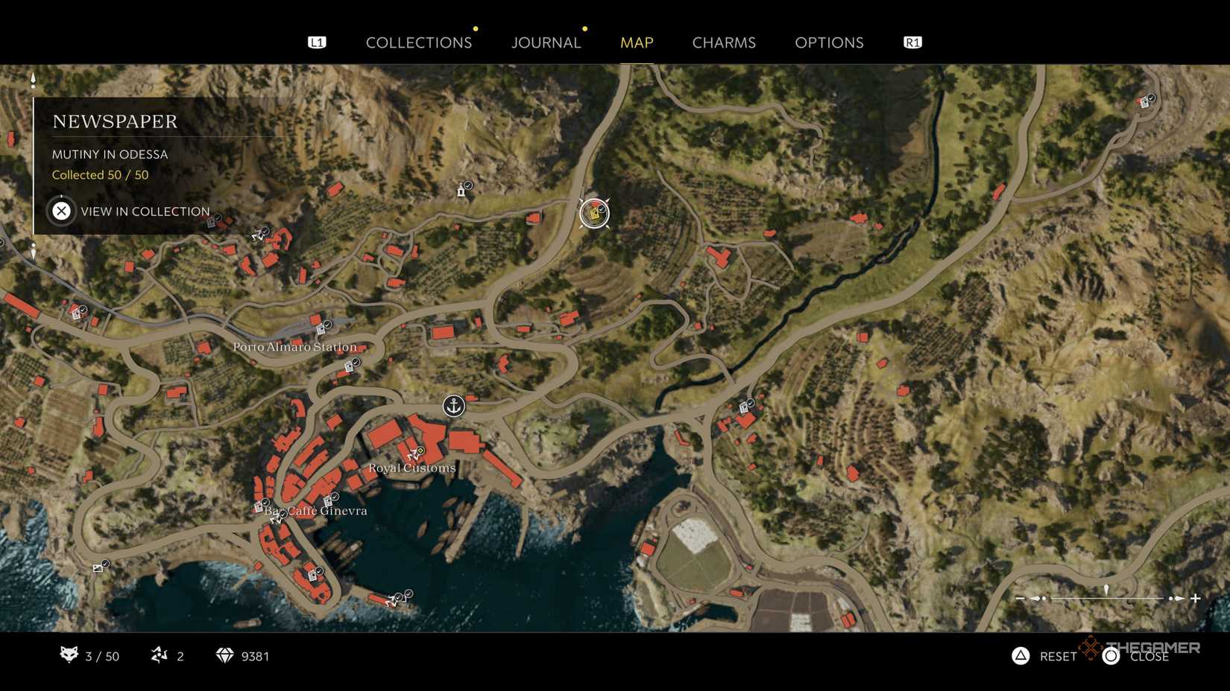The image size is (1230, 691).
Task: Click the Mutiny in Odessa title
Action: [x=110, y=154]
